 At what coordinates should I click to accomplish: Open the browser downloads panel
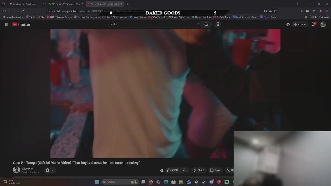301,11
